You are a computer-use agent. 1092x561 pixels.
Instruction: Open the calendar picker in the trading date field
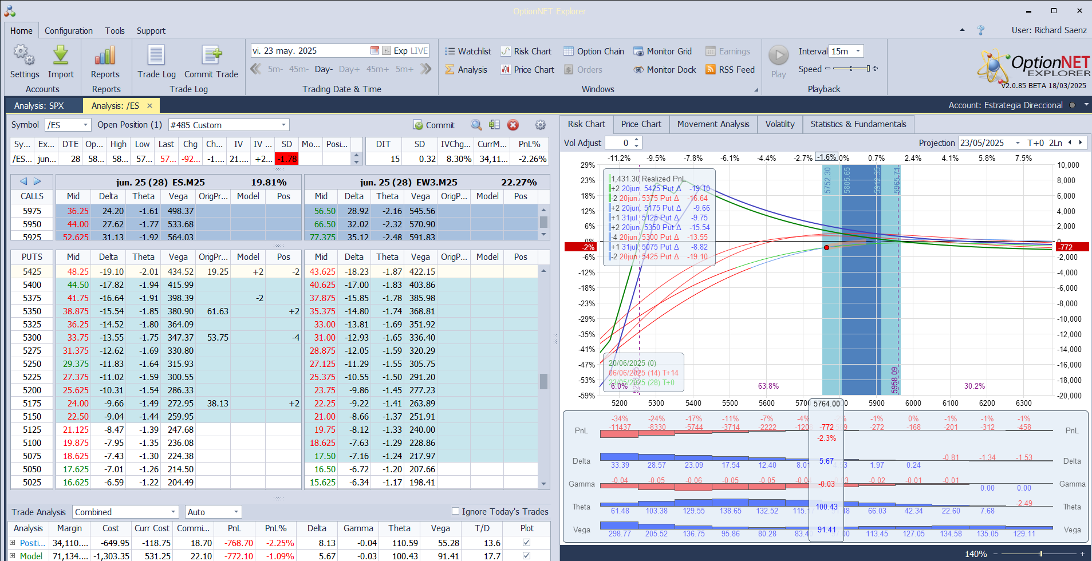(374, 51)
